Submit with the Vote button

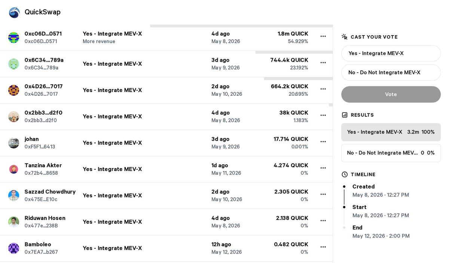point(391,94)
